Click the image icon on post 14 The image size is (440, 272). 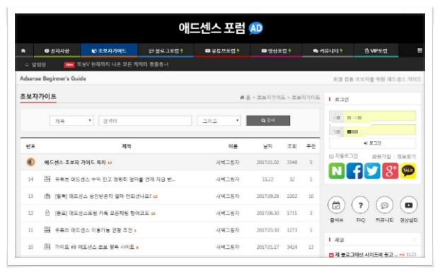tap(47, 179)
